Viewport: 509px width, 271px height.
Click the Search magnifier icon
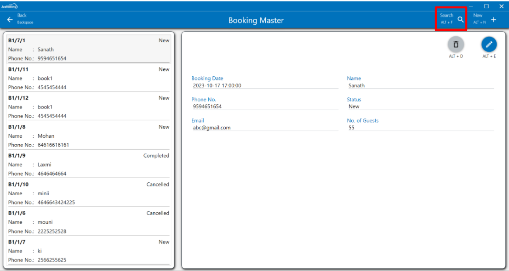point(460,19)
